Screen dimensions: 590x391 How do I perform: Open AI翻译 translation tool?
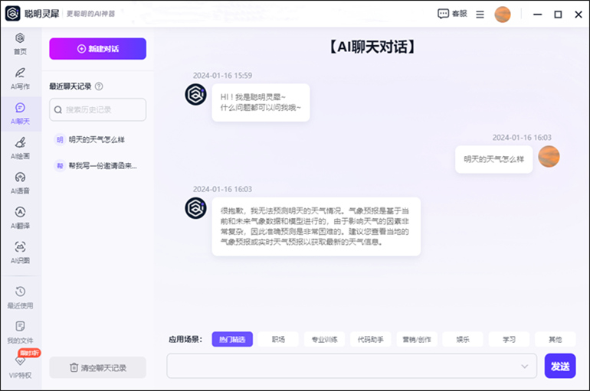(x=20, y=218)
